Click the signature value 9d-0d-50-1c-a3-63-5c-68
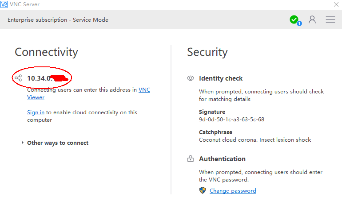The width and height of the screenshot is (342, 209). coord(231,120)
